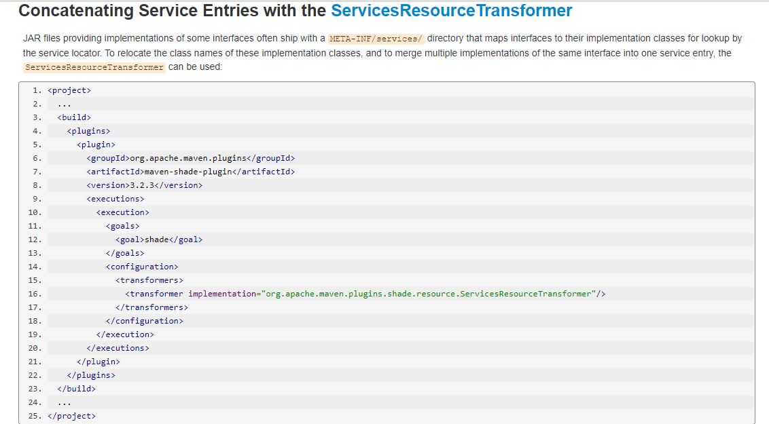This screenshot has width=769, height=424.
Task: Click the <configuration> opening tag line
Action: click(143, 266)
